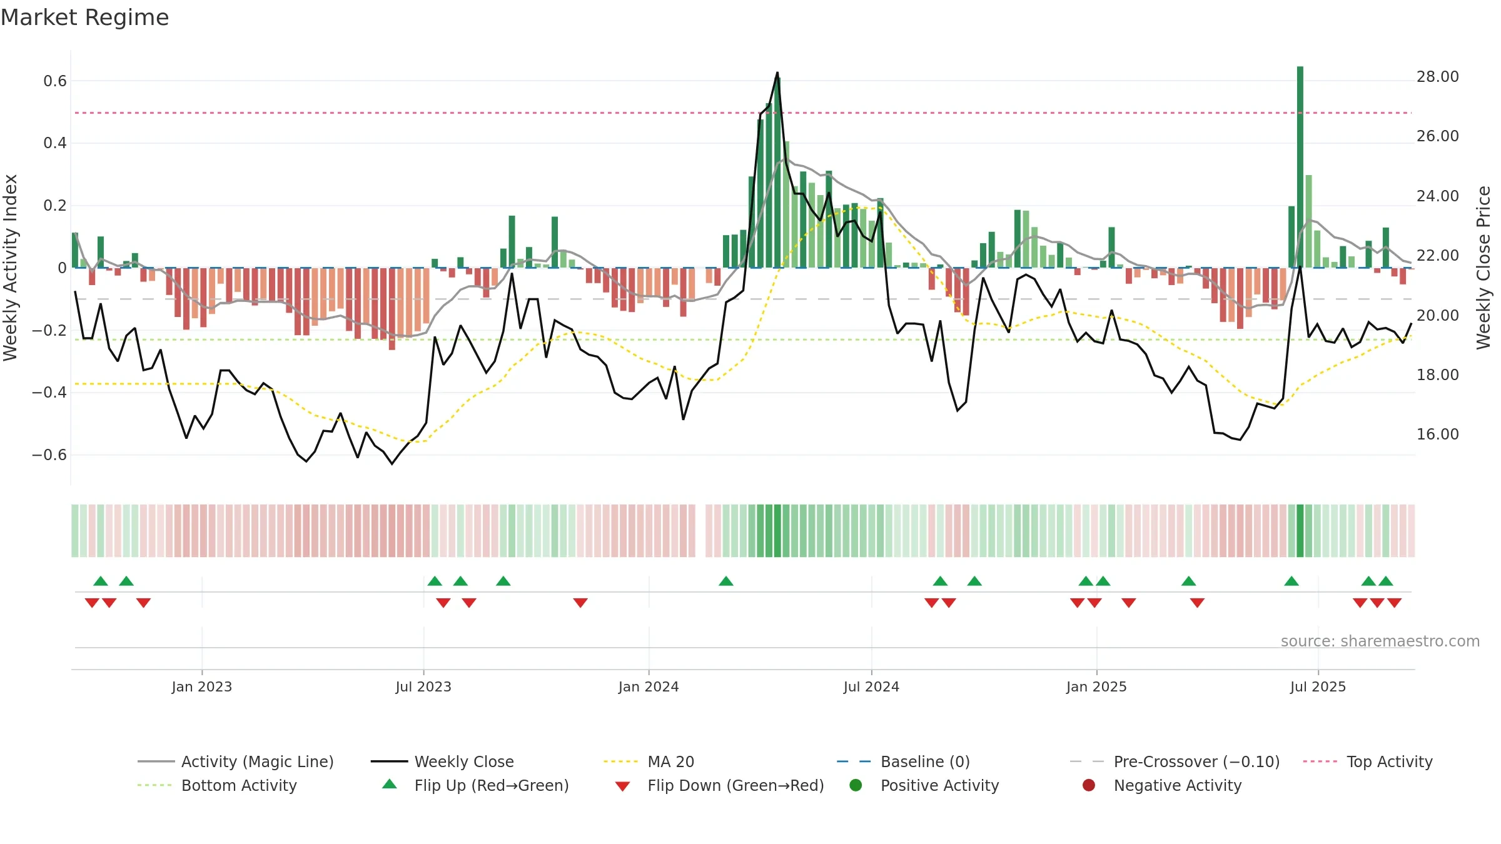Click the source: sharemaestro.com text

pyautogui.click(x=1380, y=641)
